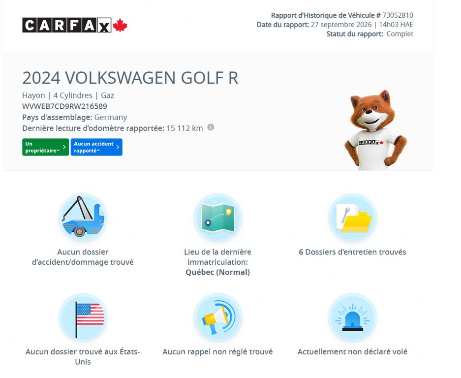This screenshot has height=378, width=461.
Task: Click the map registration location icon
Action: tap(218, 218)
